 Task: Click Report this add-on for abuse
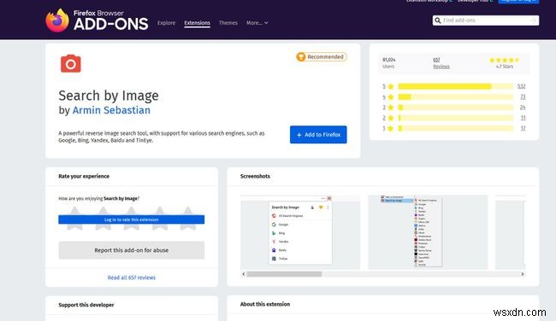131,250
